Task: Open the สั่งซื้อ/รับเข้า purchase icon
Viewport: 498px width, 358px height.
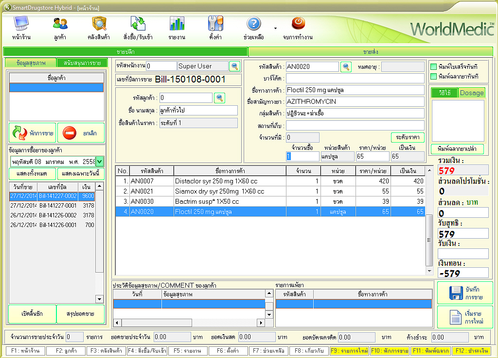Action: click(x=138, y=24)
